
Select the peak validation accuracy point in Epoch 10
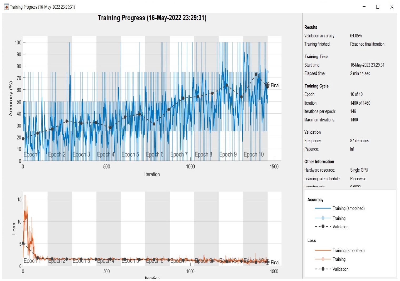pyautogui.click(x=256, y=74)
